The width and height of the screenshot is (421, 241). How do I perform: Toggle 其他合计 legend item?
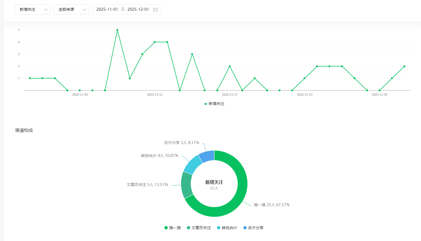coord(227,228)
